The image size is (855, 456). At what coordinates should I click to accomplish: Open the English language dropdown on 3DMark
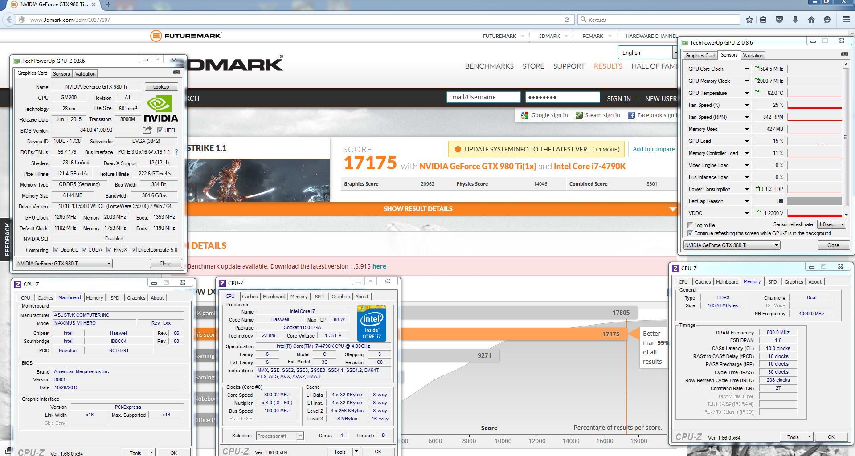648,53
